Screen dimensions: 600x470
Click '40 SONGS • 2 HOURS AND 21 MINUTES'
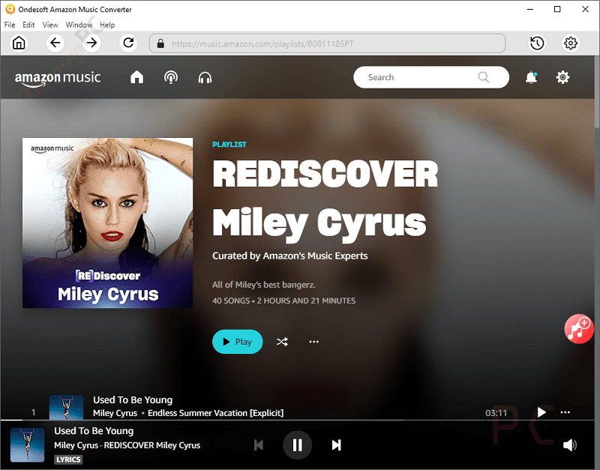(284, 301)
